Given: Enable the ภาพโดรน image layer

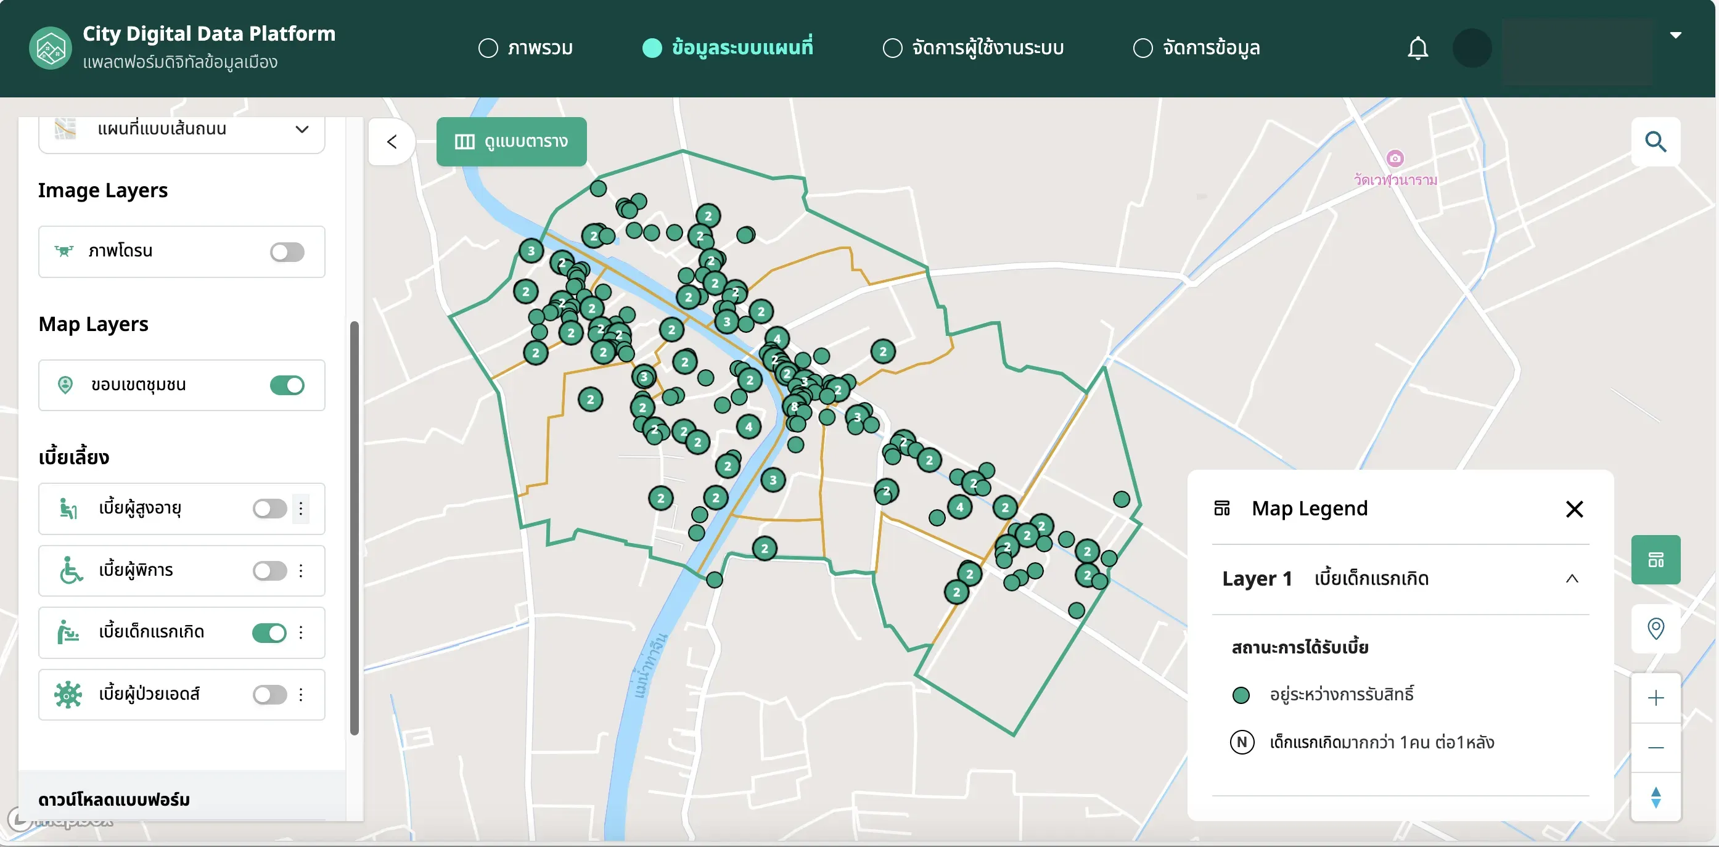Looking at the screenshot, I should tap(287, 252).
